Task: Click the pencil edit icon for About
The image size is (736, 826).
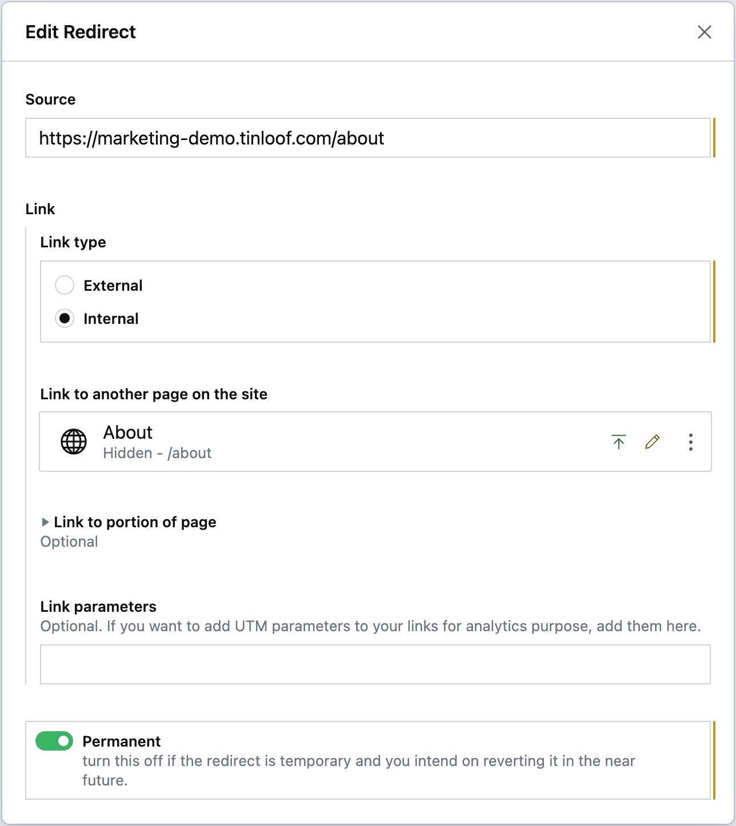Action: click(x=653, y=442)
